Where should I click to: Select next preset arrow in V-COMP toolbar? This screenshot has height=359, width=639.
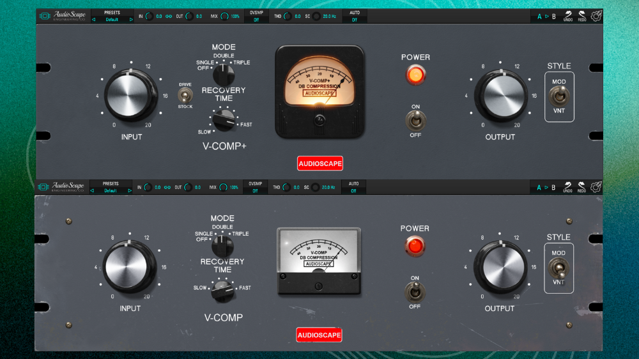click(130, 191)
